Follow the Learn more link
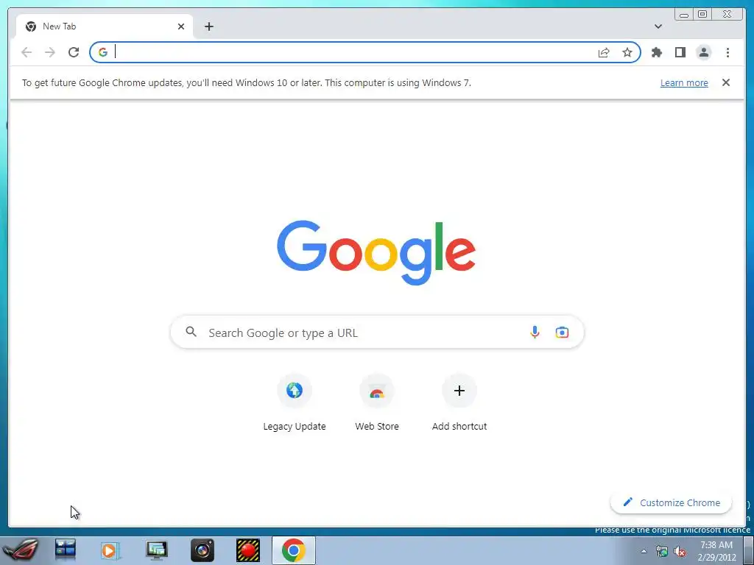 [684, 82]
